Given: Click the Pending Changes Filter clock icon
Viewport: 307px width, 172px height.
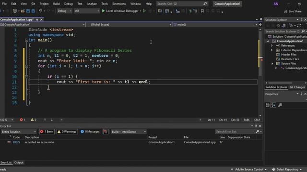Looking at the screenshot, I should (291, 25).
